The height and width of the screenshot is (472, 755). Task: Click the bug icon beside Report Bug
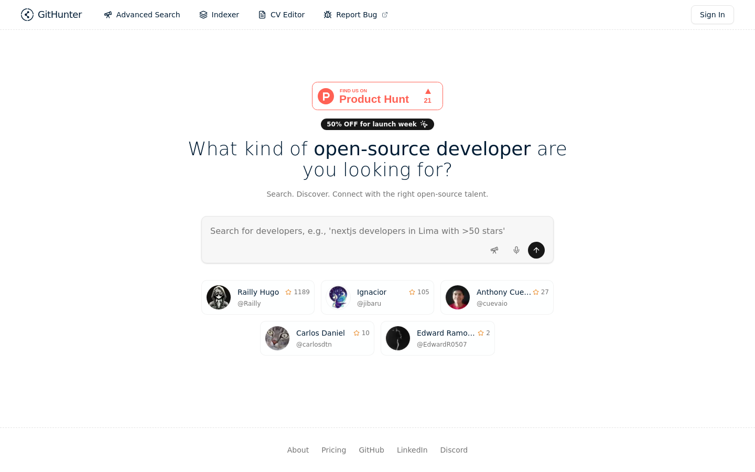328,15
